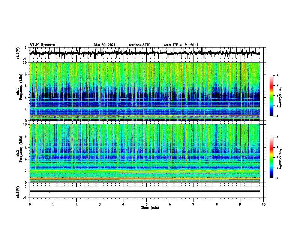Click the ch.2 spectrogram panel
Image resolution: width=297 pixels, height=229 pixels.
coord(144,153)
